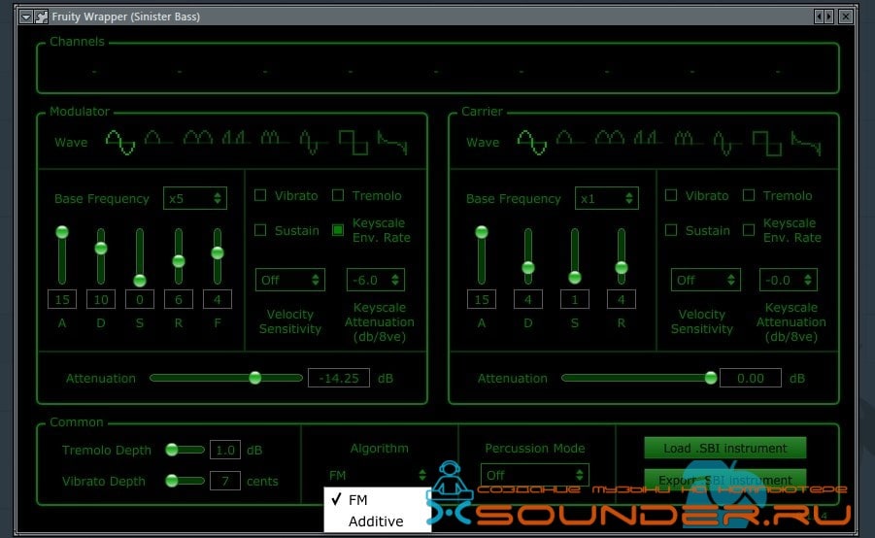Image resolution: width=875 pixels, height=538 pixels.
Task: Select Modulator logarithmic sawtooth wave shape
Action: click(x=392, y=143)
